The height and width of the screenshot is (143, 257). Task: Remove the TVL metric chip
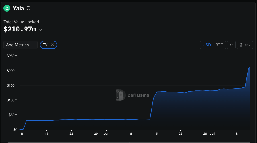tap(52, 45)
